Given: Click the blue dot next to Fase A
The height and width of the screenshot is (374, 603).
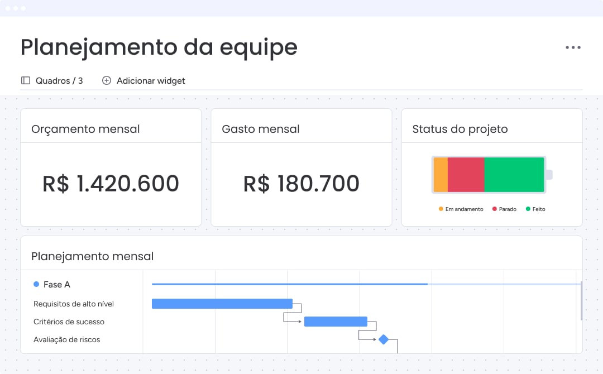Looking at the screenshot, I should (x=36, y=284).
